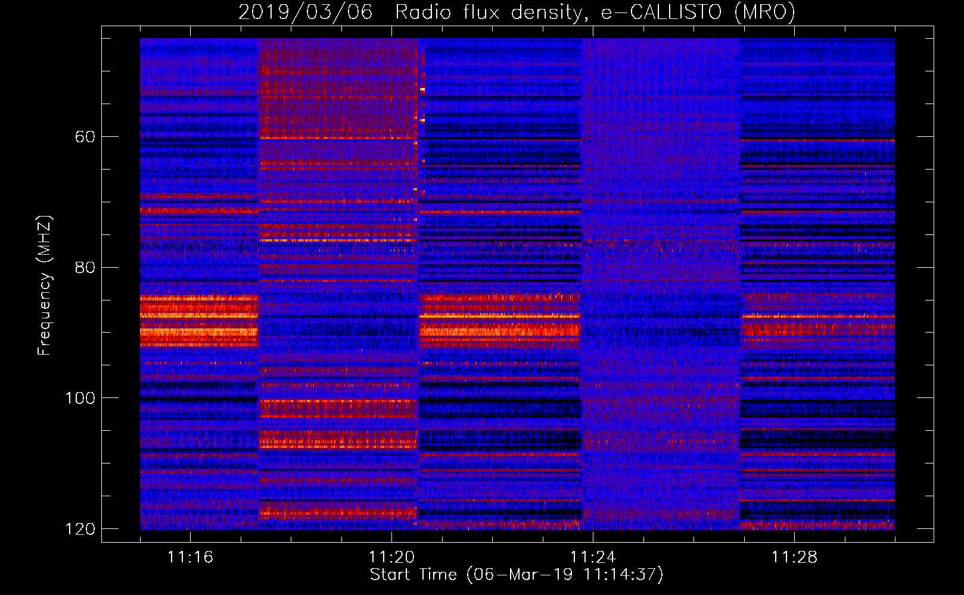964x595 pixels.
Task: Click the 11:16 time tick label
Action: 190,558
